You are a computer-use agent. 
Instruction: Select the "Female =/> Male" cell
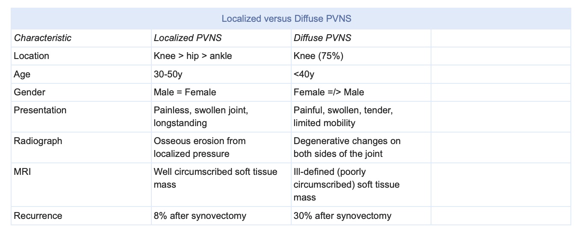329,92
